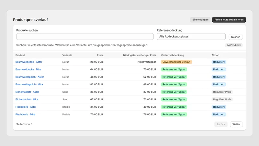
Task: Open Eichentablett · Aster product link
Action: [27, 92]
